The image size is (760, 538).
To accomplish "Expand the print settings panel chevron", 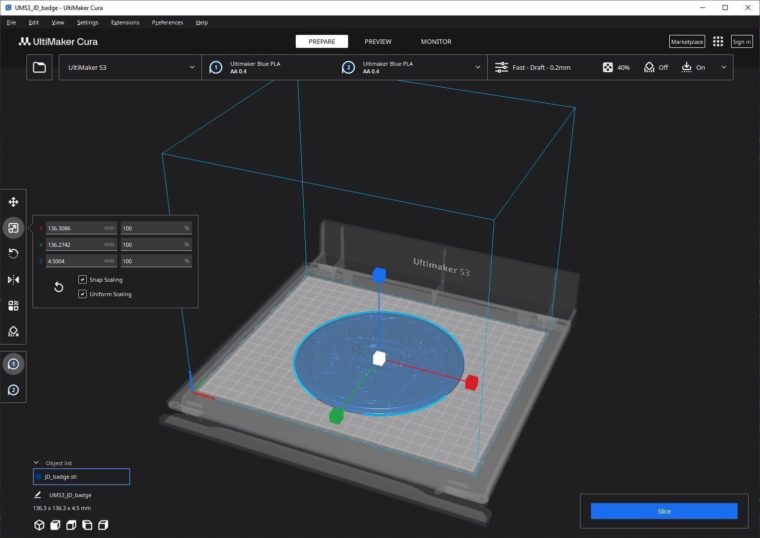I will pos(724,67).
